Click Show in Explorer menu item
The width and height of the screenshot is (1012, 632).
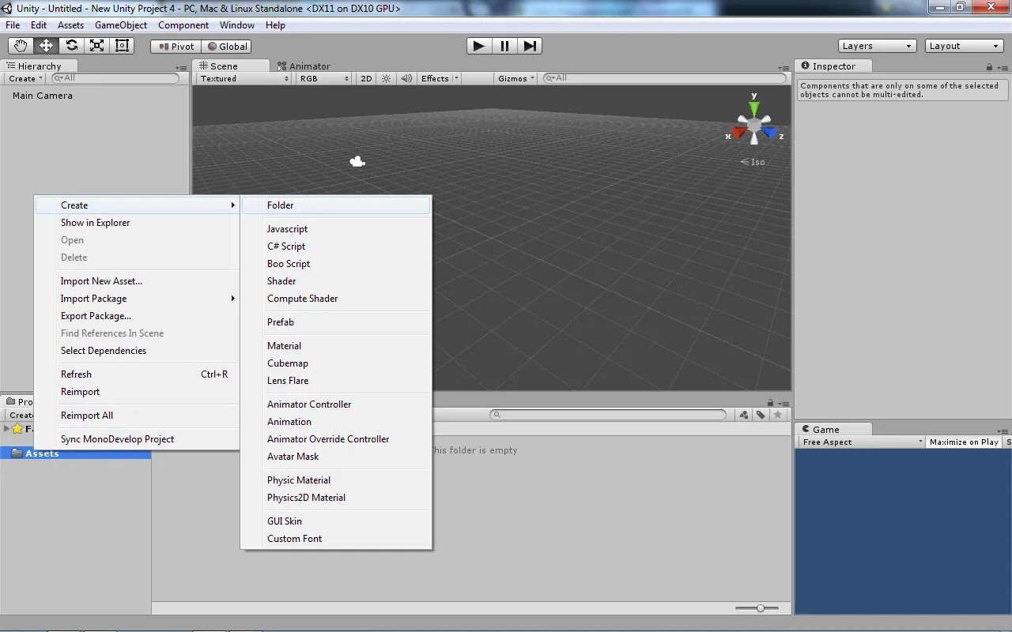click(137, 223)
